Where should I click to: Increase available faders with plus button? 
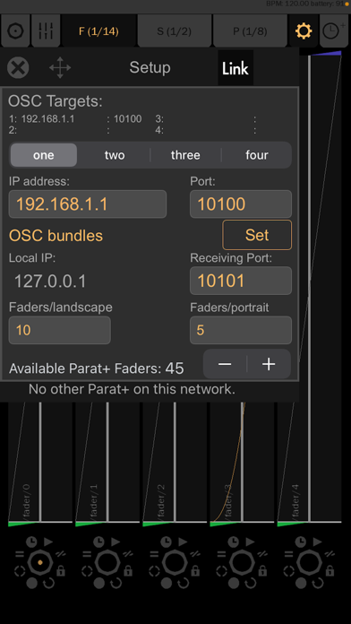tap(270, 364)
